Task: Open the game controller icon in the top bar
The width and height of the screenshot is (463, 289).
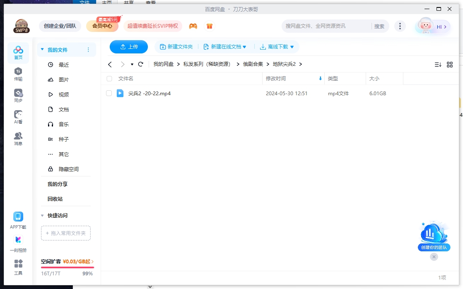Action: click(x=193, y=26)
